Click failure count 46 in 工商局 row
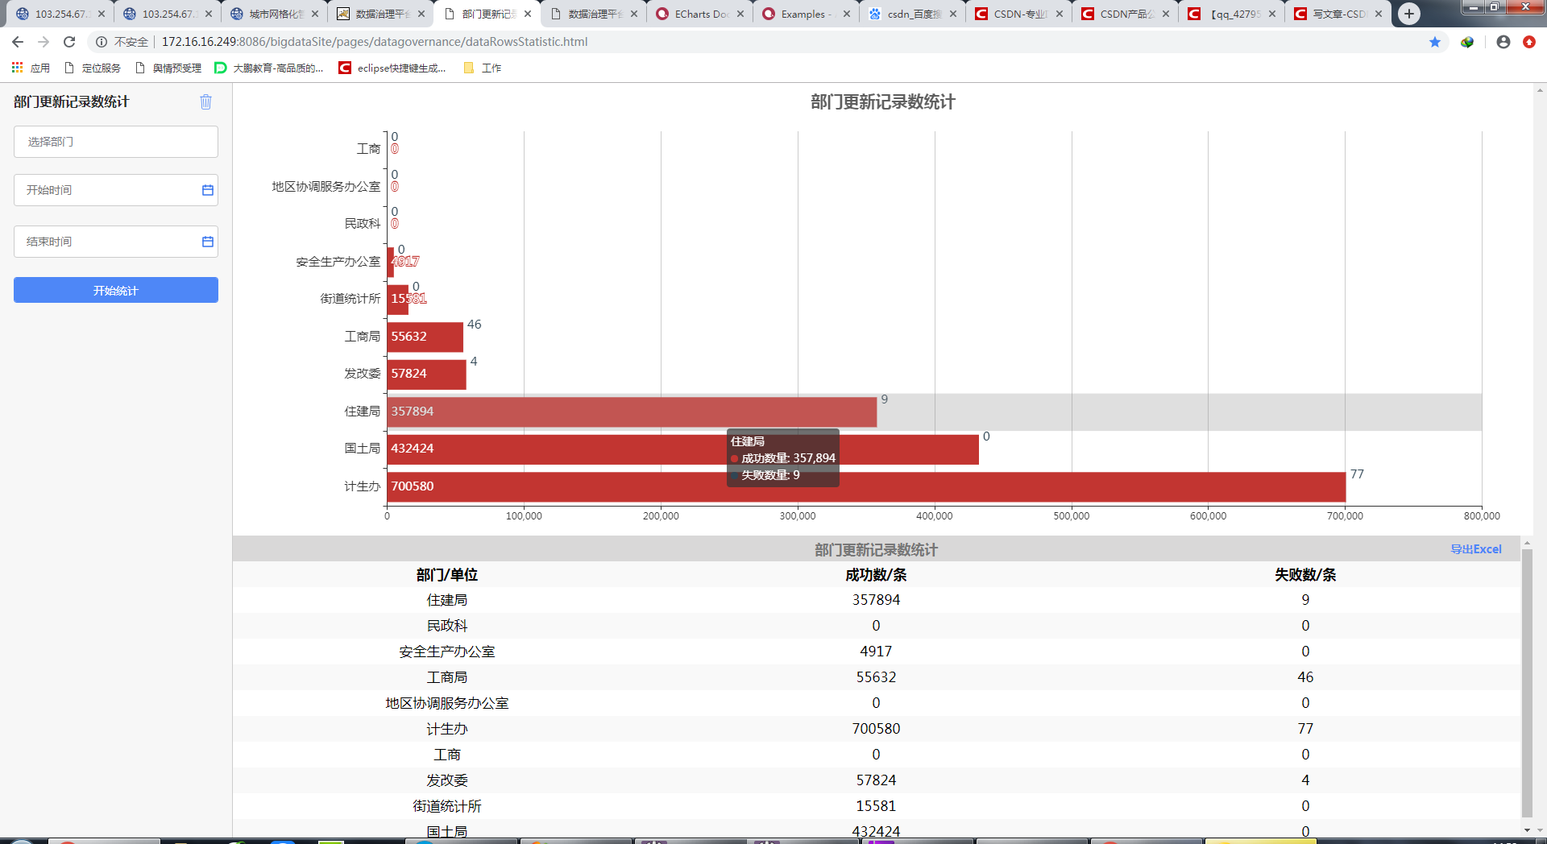The width and height of the screenshot is (1547, 844). coord(1305,677)
